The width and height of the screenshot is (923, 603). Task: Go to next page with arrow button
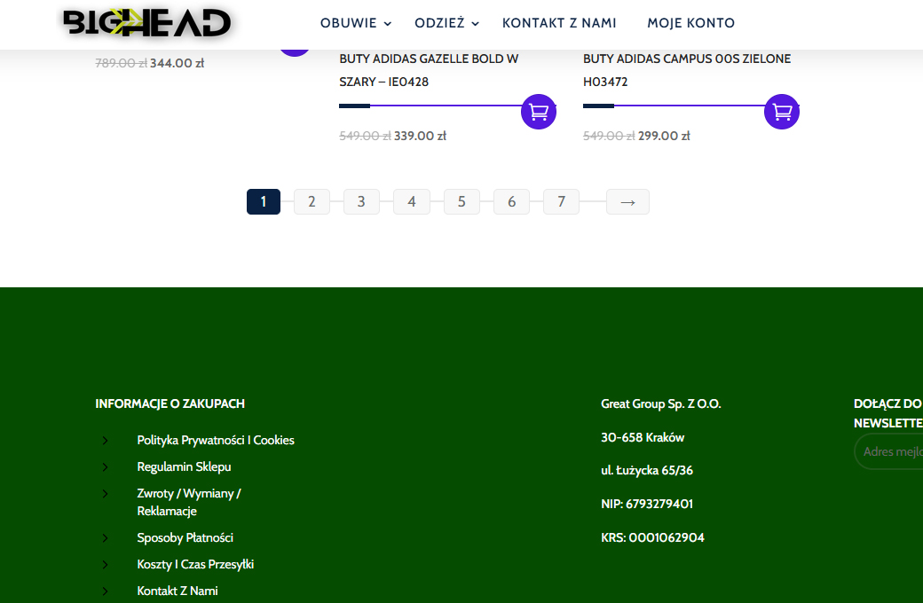[x=627, y=202]
